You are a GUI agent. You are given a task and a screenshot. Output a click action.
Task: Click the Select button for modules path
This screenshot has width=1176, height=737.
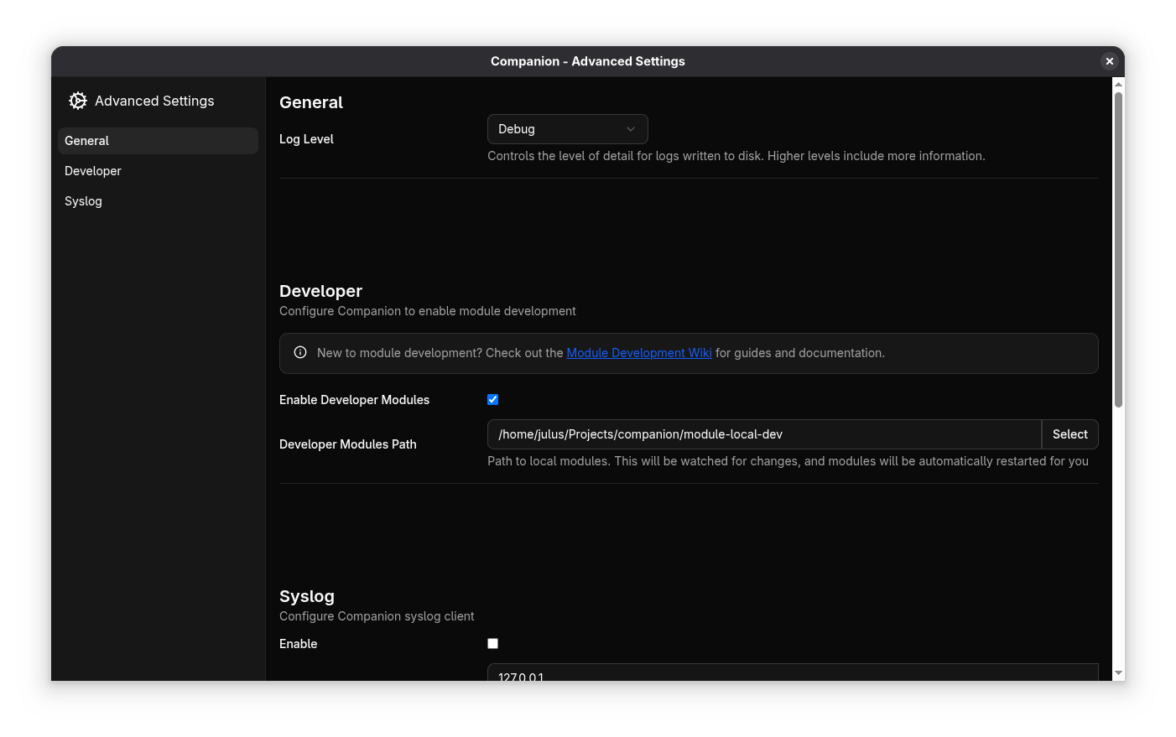click(1069, 434)
